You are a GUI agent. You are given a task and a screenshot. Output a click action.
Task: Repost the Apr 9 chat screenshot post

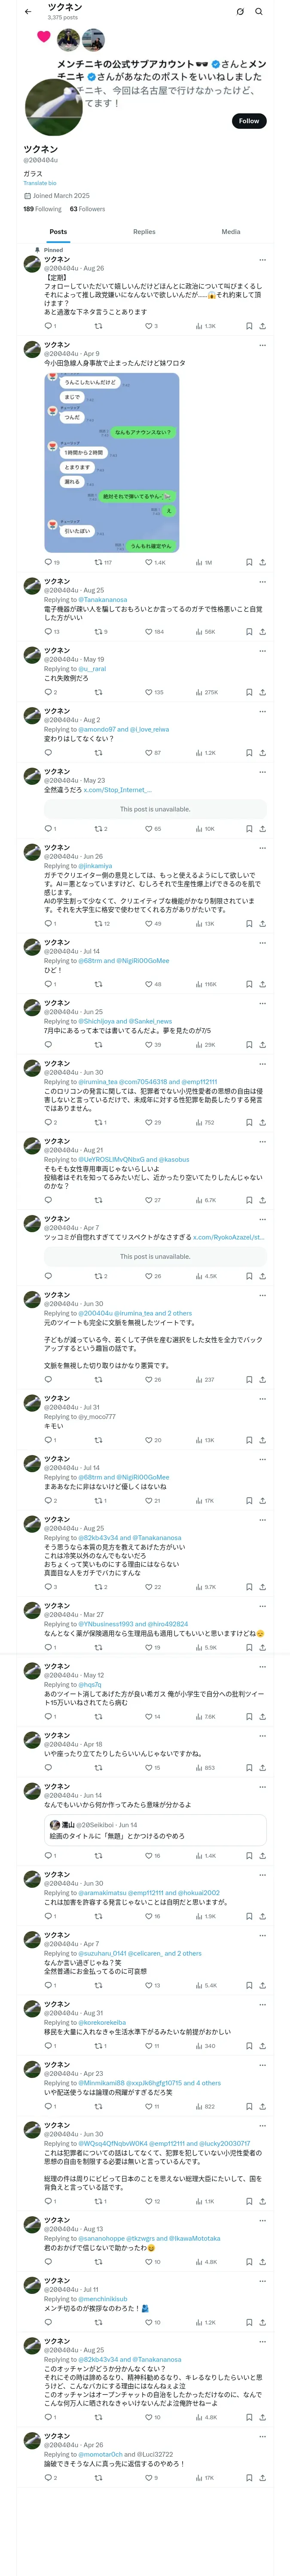98,562
